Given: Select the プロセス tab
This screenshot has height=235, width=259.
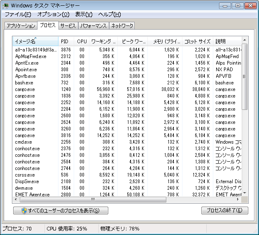Looking at the screenshot, I should [x=48, y=25].
